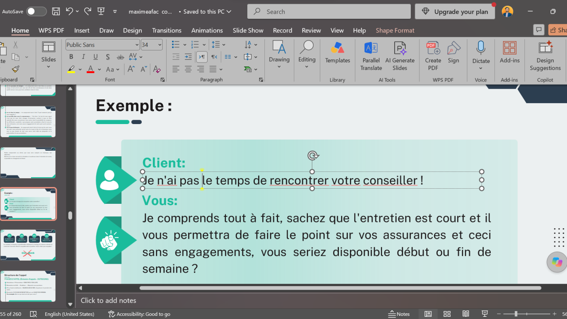Launch AI Generate Slides

(x=400, y=56)
